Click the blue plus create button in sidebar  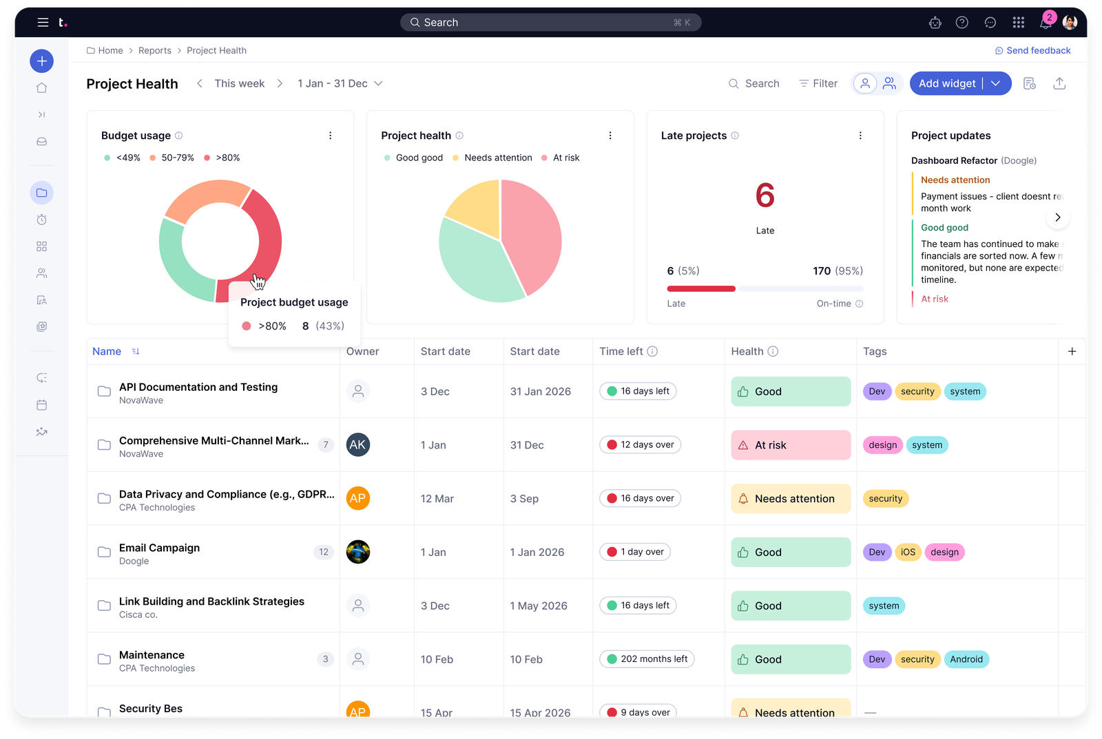41,61
